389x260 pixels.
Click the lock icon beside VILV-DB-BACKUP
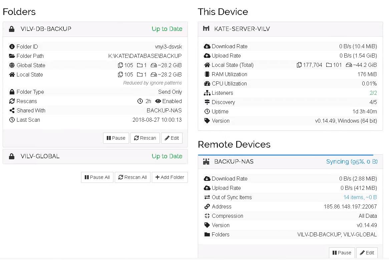pyautogui.click(x=12, y=29)
